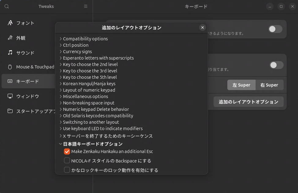The height and width of the screenshot is (193, 298).
Task: Click the search icon in Tweaks header
Action: 7,6
